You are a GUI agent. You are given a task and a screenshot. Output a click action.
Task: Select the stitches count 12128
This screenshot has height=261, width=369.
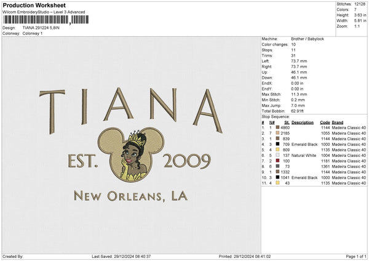360,4
